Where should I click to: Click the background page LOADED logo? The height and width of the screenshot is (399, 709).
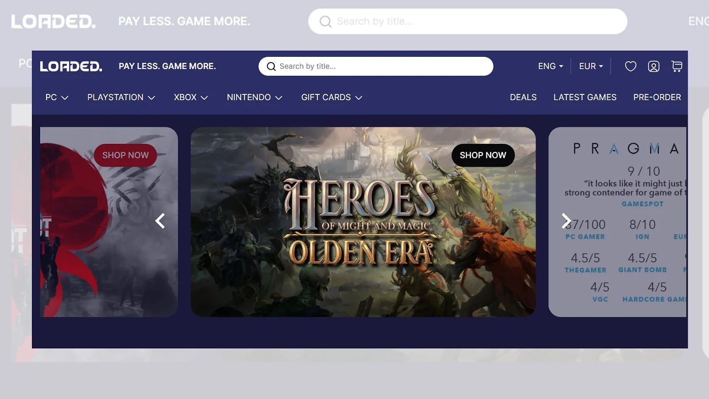(53, 21)
